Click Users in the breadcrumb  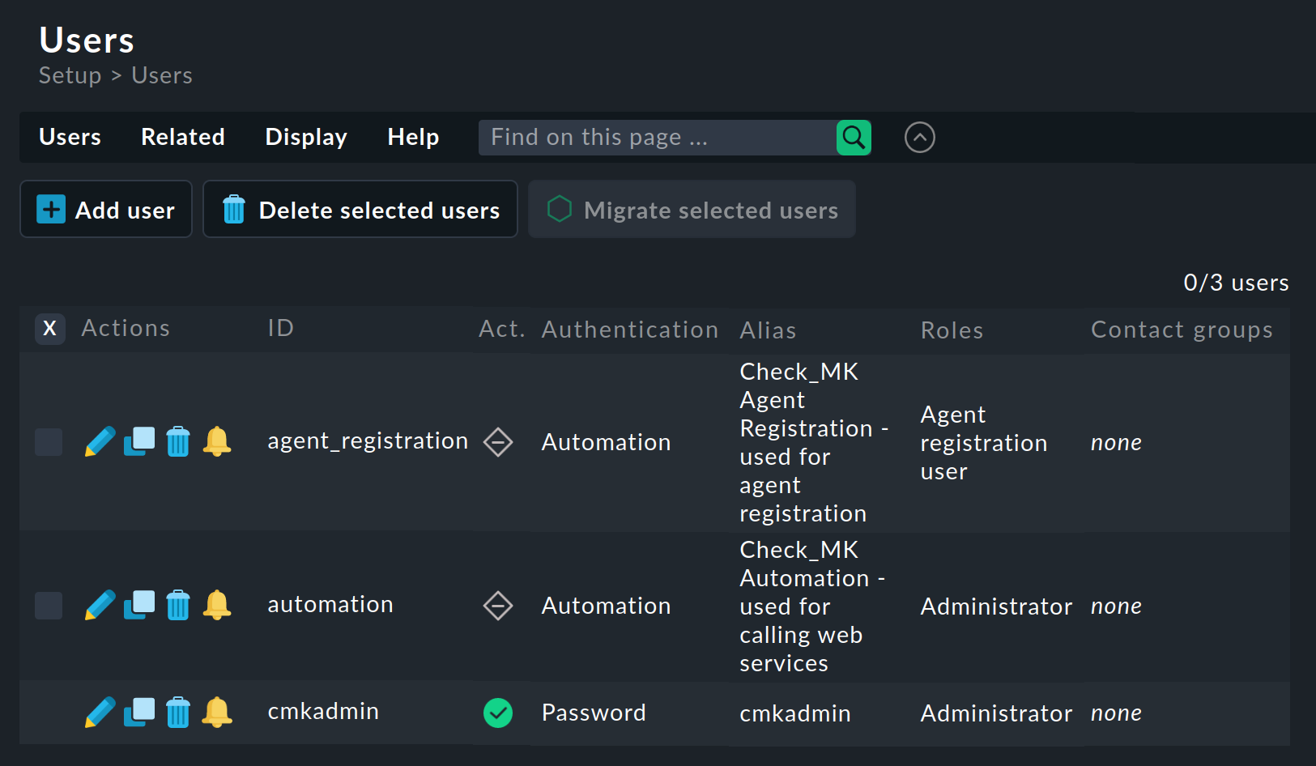click(x=162, y=75)
